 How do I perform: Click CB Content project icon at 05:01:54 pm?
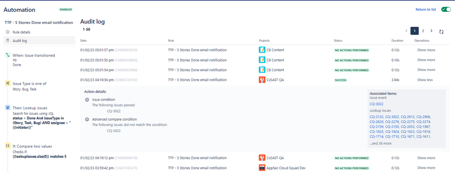[x=262, y=70]
